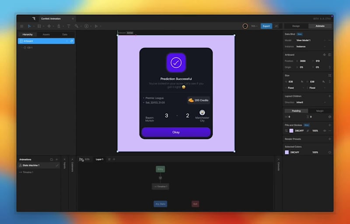Select the Any State node
The width and height of the screenshot is (350, 224).
(x=160, y=204)
